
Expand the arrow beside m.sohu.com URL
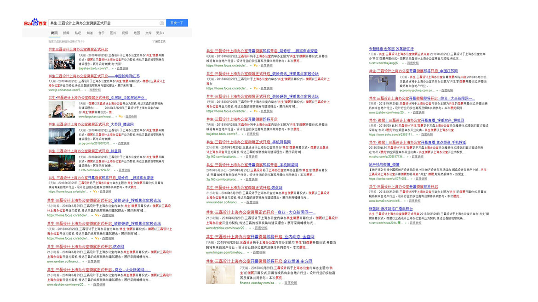pos(408,157)
